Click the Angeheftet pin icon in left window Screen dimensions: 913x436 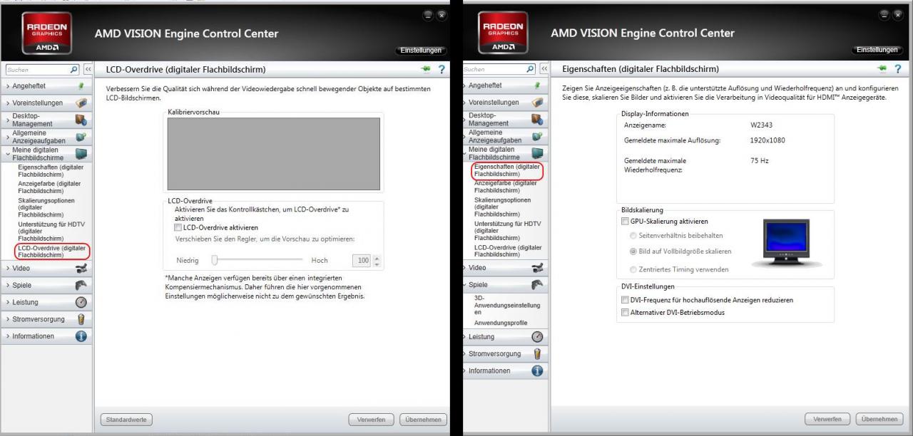click(81, 85)
